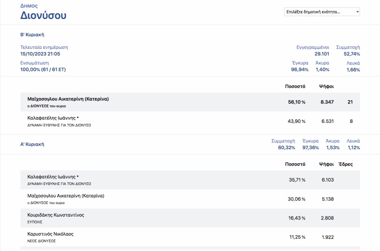Click the Ψήφοι column header in second round

[x=326, y=86]
